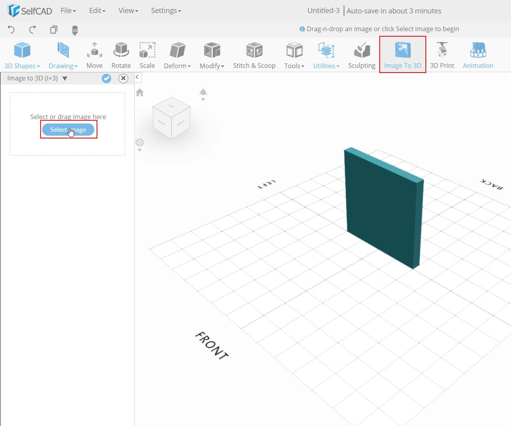Expand the Image to 3D panel dropdown
This screenshot has height=426, width=511.
[65, 78]
